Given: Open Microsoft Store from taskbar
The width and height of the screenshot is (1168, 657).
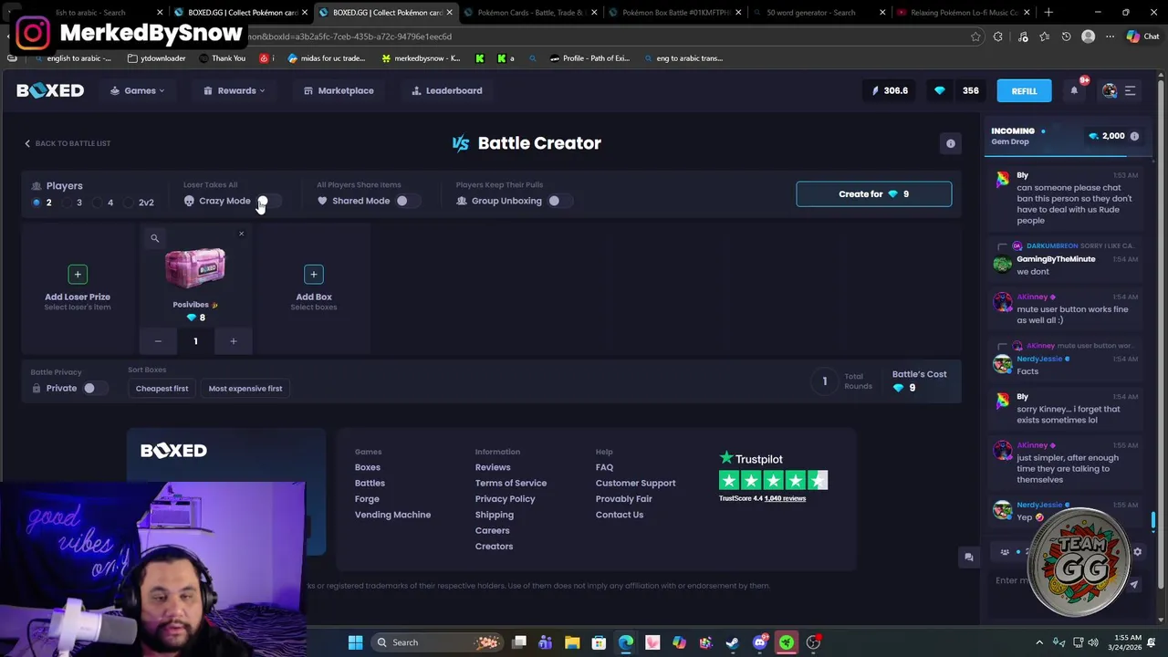Looking at the screenshot, I should (599, 642).
